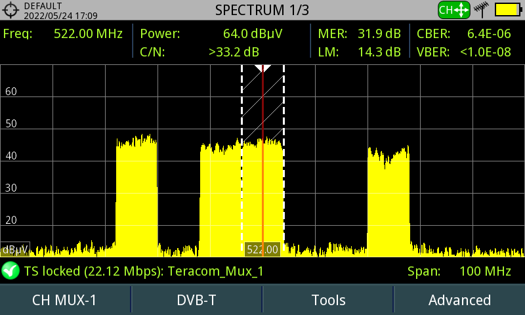Tap the white triangle frequency marker
The width and height of the screenshot is (525, 315).
263,69
